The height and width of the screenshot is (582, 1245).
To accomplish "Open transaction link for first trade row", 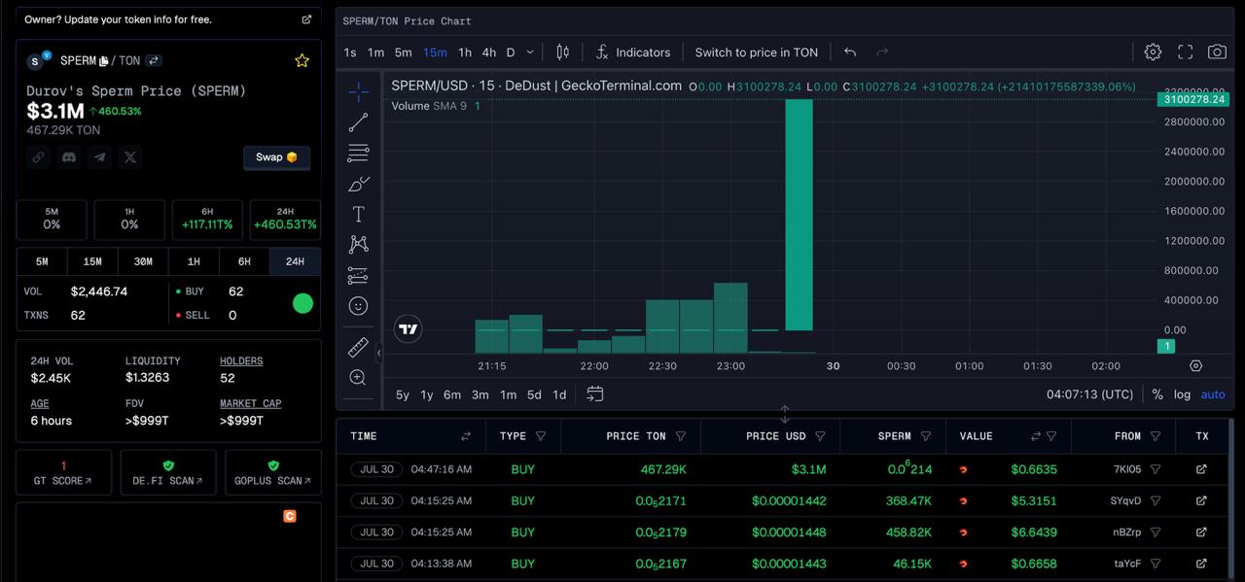I will tap(1201, 469).
